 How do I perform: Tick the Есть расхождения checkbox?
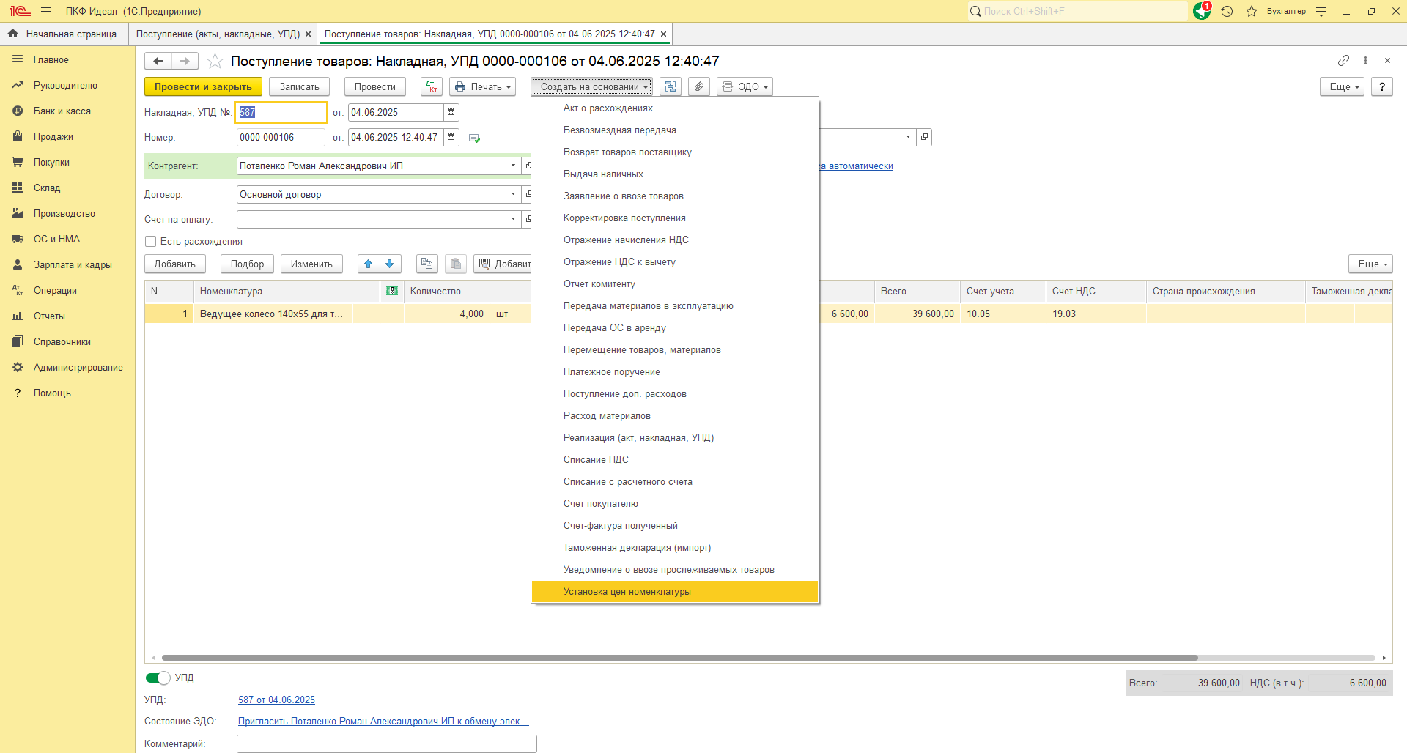pos(151,242)
